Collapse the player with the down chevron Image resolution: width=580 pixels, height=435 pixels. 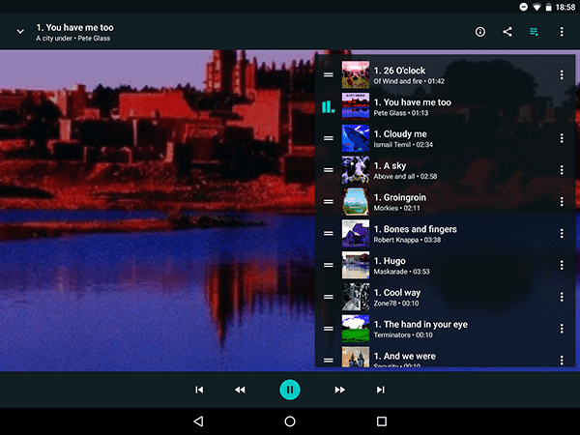coord(20,32)
